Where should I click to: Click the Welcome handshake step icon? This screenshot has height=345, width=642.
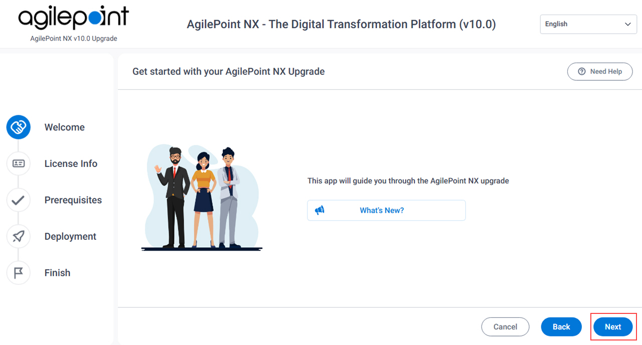pos(19,127)
